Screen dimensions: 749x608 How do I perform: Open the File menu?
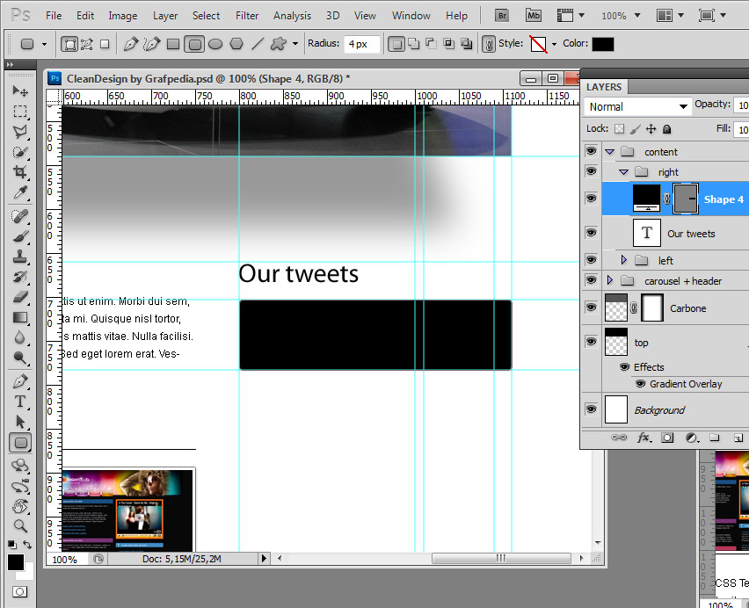pos(54,16)
